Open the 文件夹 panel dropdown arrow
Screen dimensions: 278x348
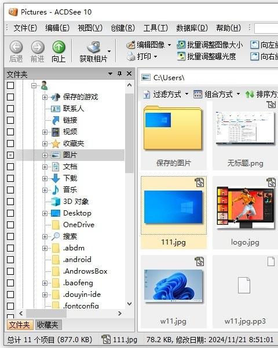pyautogui.click(x=110, y=74)
